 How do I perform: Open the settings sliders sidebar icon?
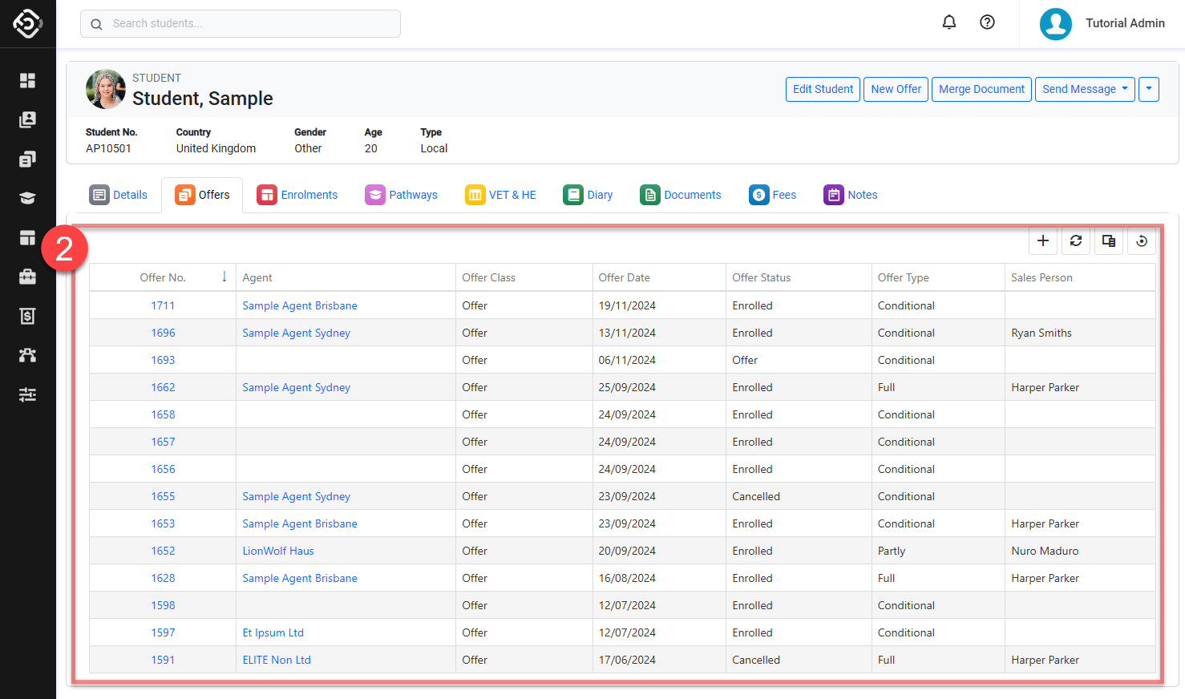coord(27,394)
